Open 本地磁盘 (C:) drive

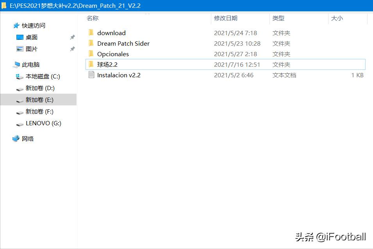(x=43, y=76)
